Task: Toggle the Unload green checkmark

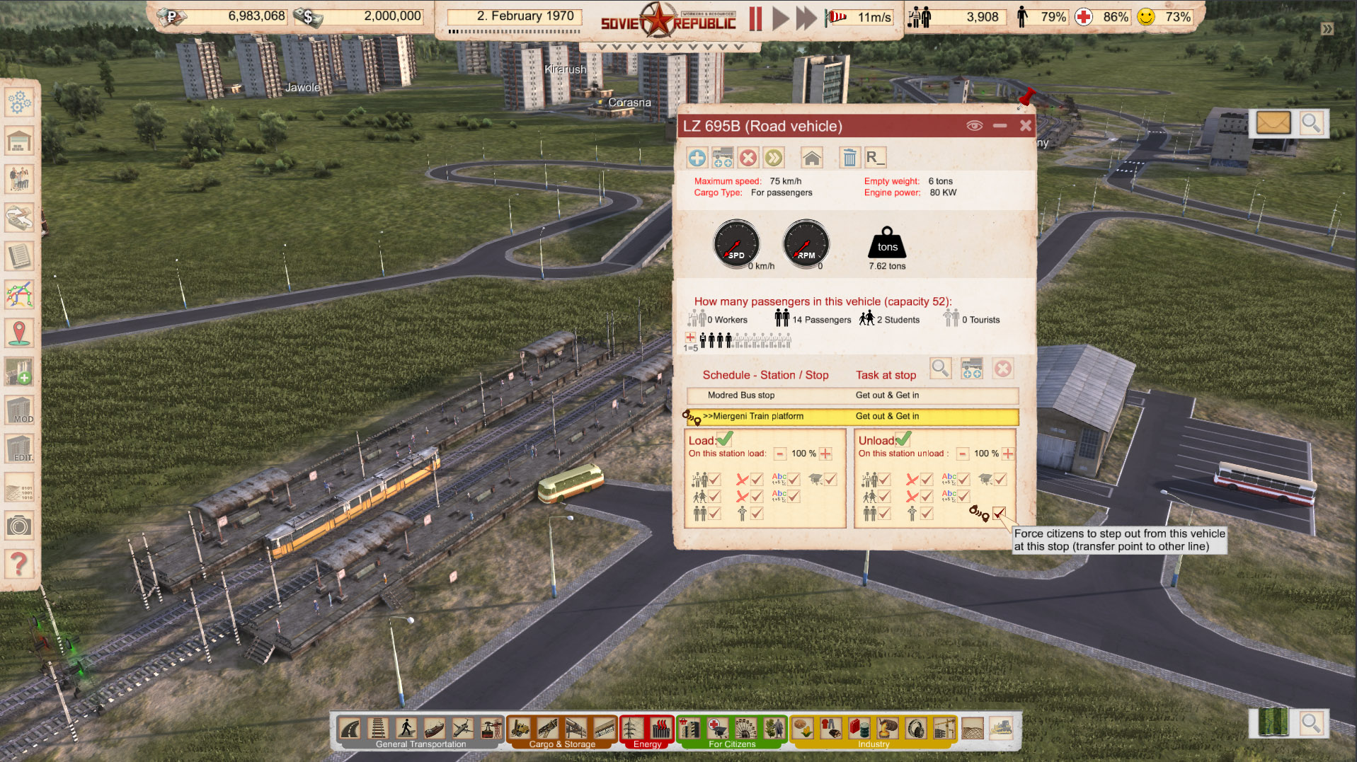Action: point(903,439)
